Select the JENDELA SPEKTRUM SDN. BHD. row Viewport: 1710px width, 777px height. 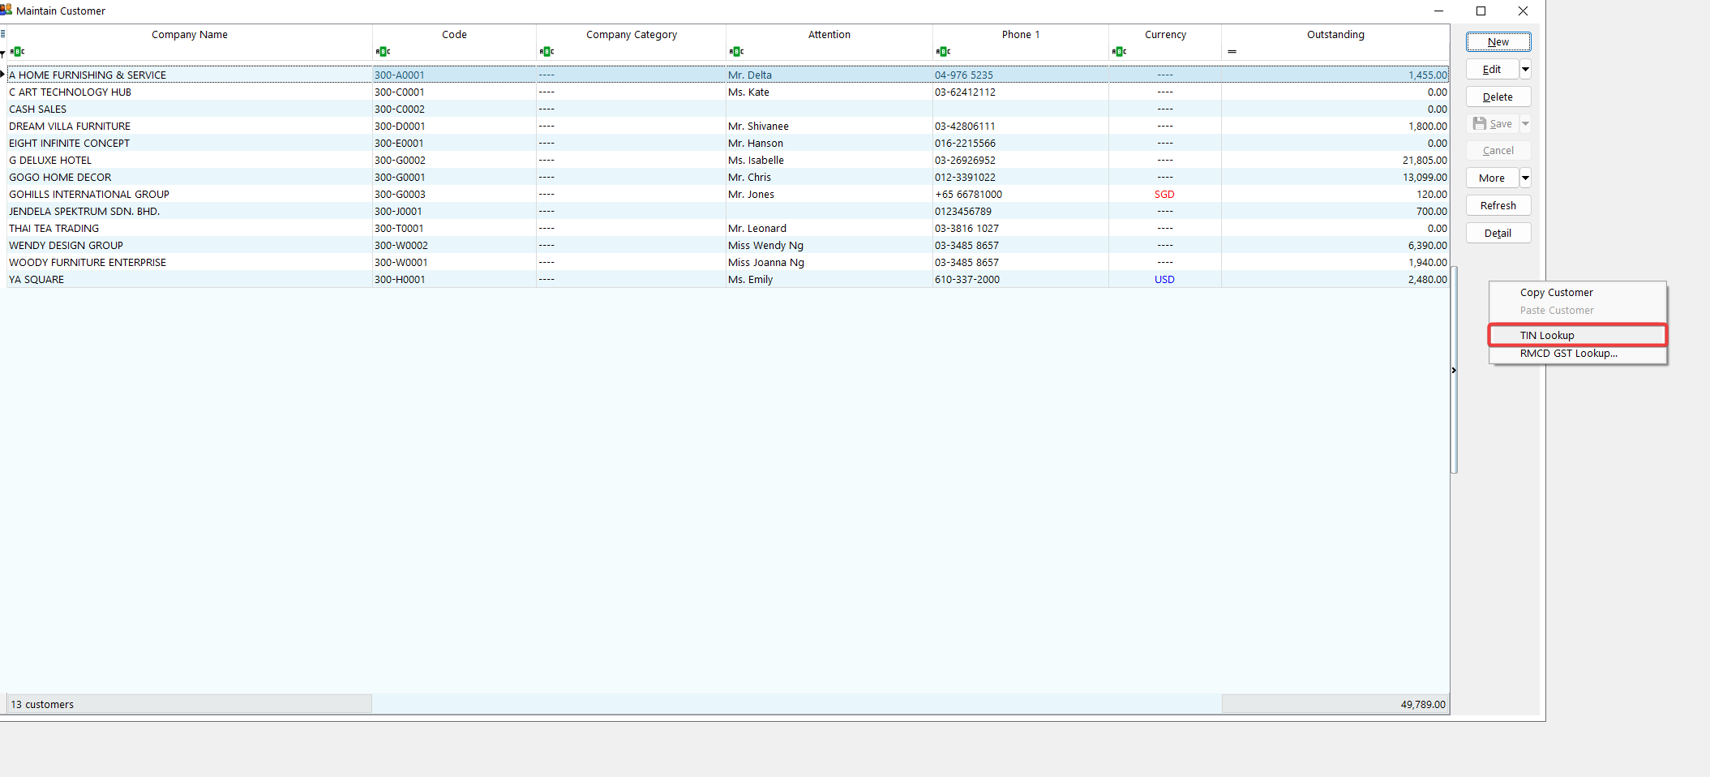[x=727, y=211]
